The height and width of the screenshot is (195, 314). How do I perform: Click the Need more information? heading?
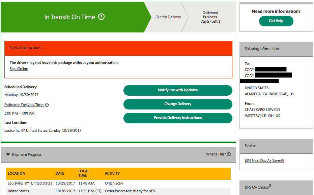[276, 11]
